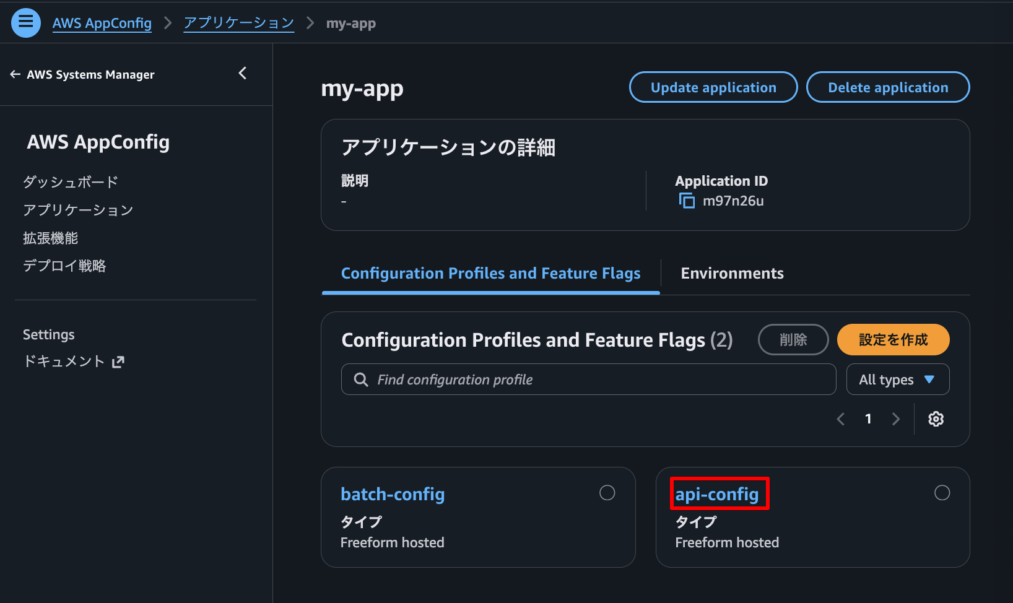The width and height of the screenshot is (1013, 603).
Task: Open the api-config profile link
Action: pyautogui.click(x=717, y=494)
